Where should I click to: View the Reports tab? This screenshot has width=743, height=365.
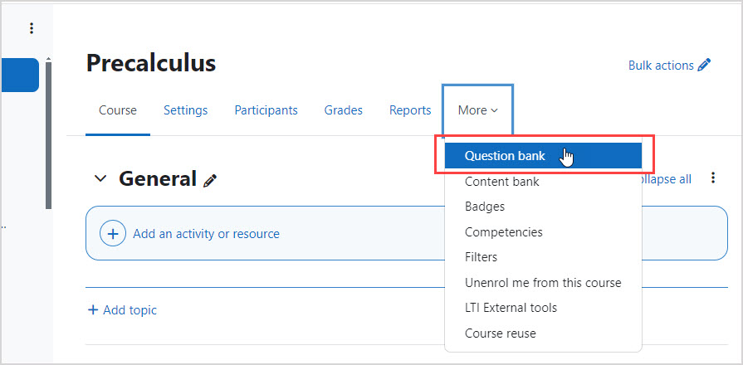[x=410, y=110]
